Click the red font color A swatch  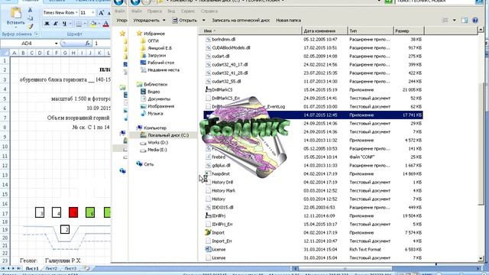(106, 24)
